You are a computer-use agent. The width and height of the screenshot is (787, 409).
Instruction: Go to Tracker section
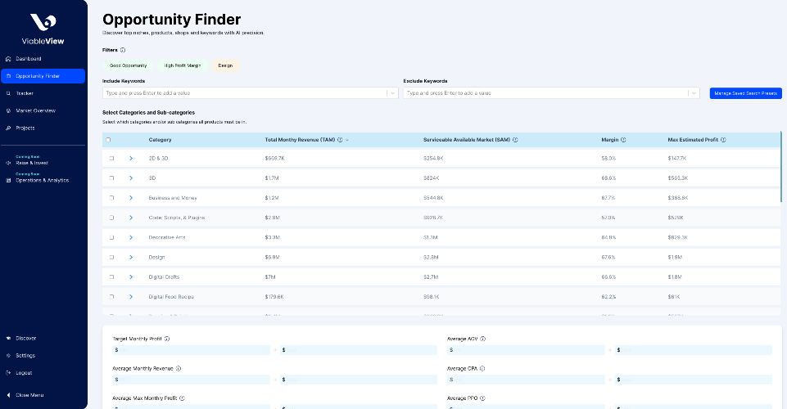tap(25, 93)
